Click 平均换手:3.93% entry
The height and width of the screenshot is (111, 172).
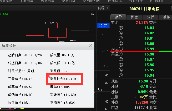62,103
